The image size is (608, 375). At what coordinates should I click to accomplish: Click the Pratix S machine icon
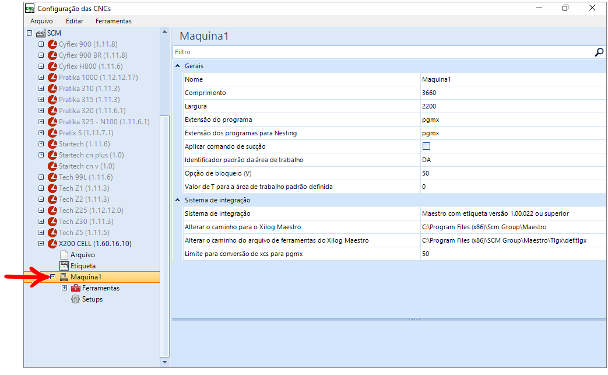[x=52, y=132]
